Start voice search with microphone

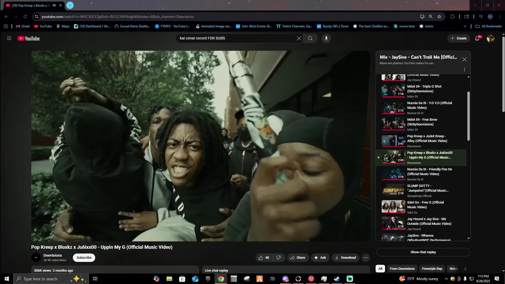click(x=326, y=38)
